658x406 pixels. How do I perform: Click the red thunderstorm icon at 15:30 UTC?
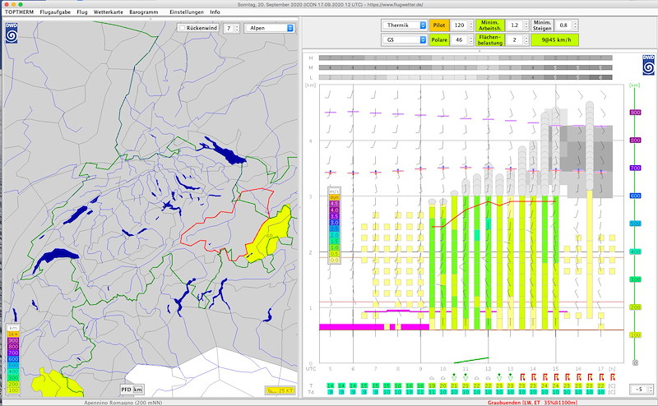point(568,377)
